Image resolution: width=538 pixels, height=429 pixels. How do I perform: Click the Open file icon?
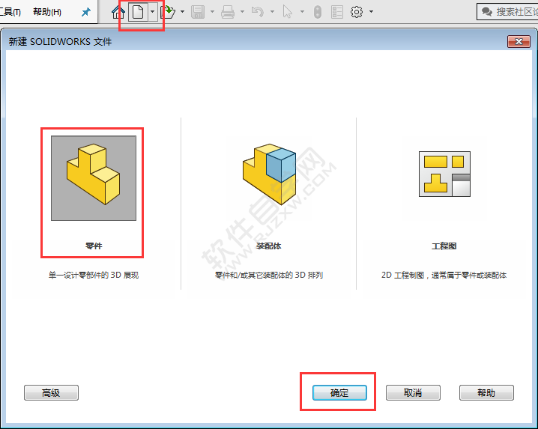[x=168, y=12]
